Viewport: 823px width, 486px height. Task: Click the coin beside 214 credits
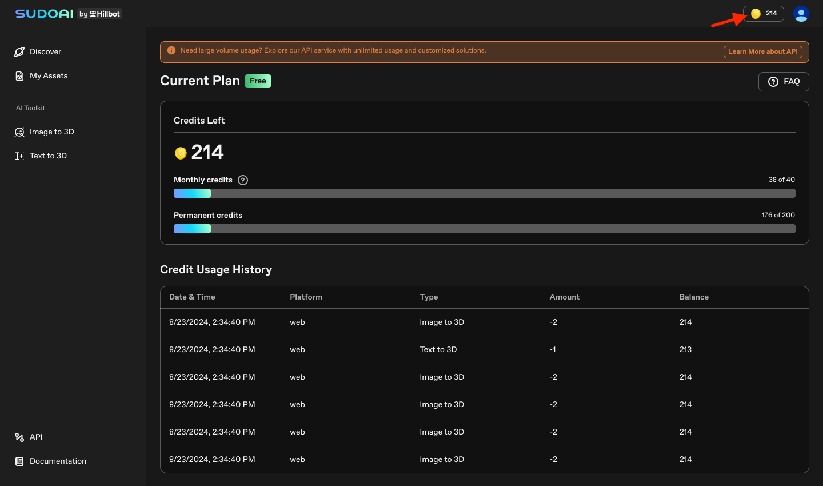pos(181,153)
